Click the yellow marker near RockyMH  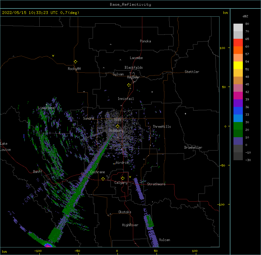(x=75, y=62)
